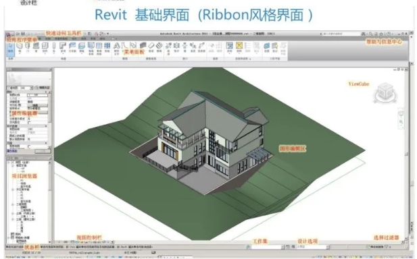Collapse the top 视图 node in browser
417x259 pixels.
click(9, 162)
